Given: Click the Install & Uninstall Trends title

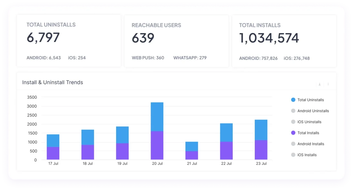Looking at the screenshot, I should 53,83.
